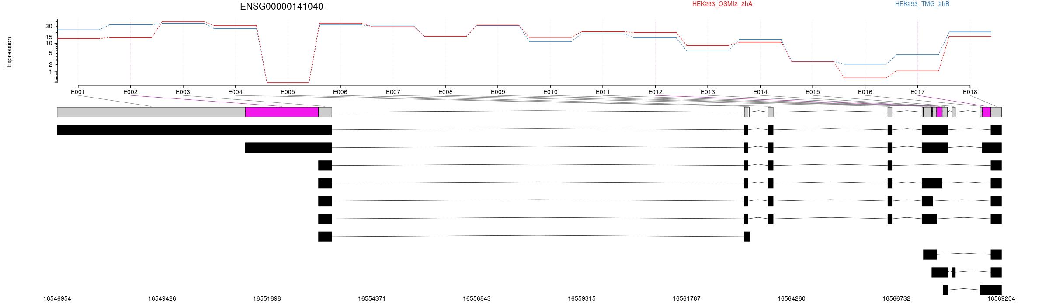Click y-axis tick value 30
Viewport: 1049px width, 305px height.
pos(49,27)
